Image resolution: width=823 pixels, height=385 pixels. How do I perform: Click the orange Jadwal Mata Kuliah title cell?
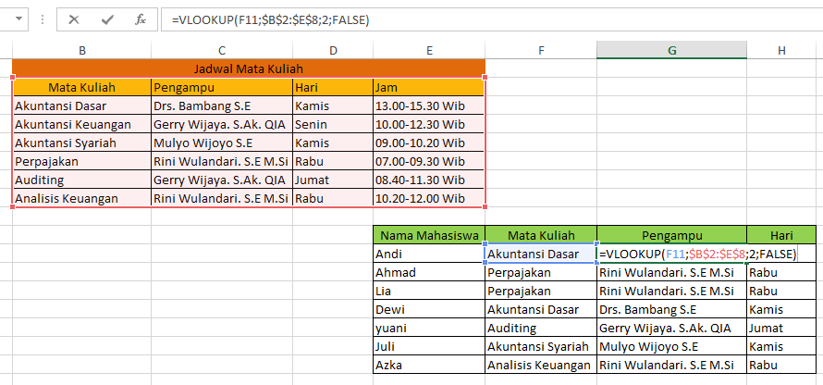click(x=249, y=68)
